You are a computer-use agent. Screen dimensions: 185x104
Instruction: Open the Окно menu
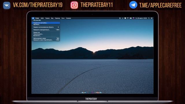pyautogui.click(x=63, y=18)
